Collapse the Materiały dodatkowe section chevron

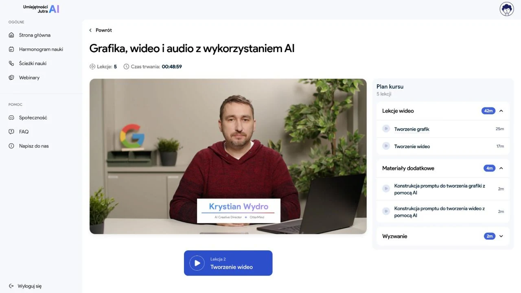[501, 168]
